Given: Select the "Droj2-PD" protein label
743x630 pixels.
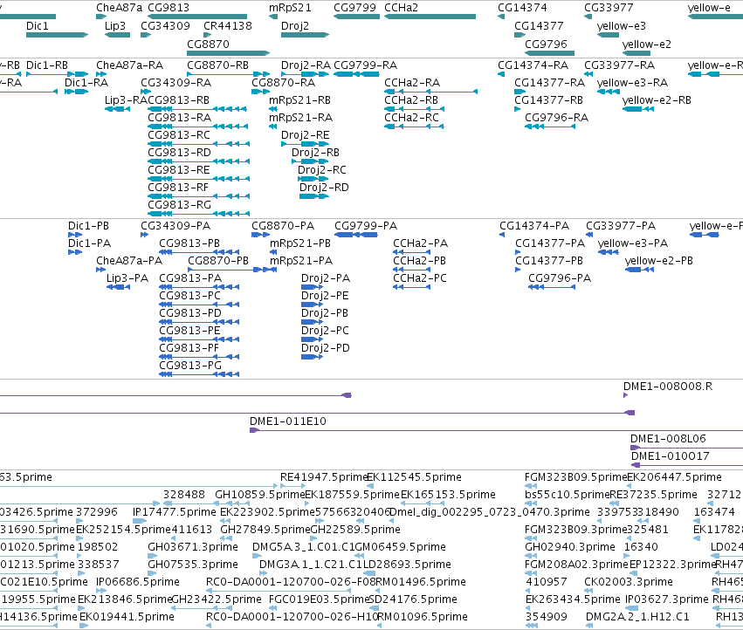Looking at the screenshot, I should pos(325,348).
